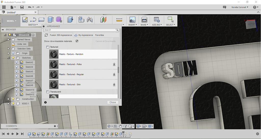Redo using the forward arrow
Image resolution: width=261 pixels, height=139 pixels.
tap(38, 7)
